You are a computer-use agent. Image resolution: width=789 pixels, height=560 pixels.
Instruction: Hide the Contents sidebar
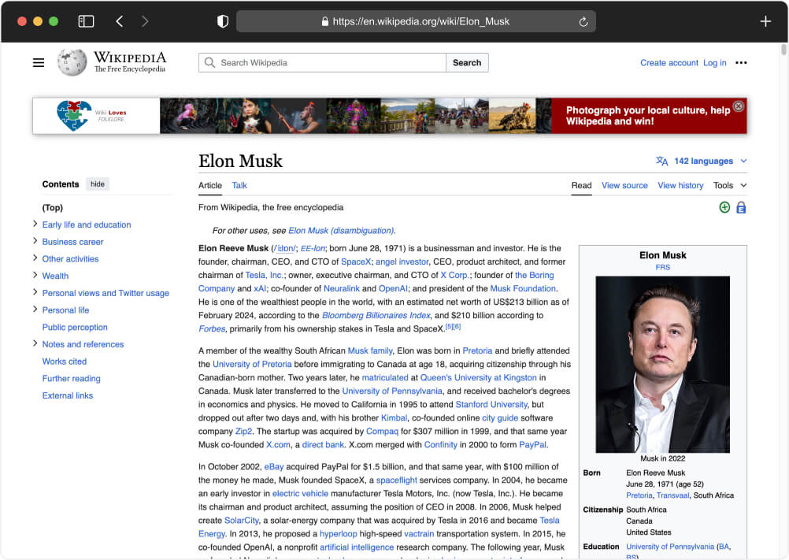97,184
